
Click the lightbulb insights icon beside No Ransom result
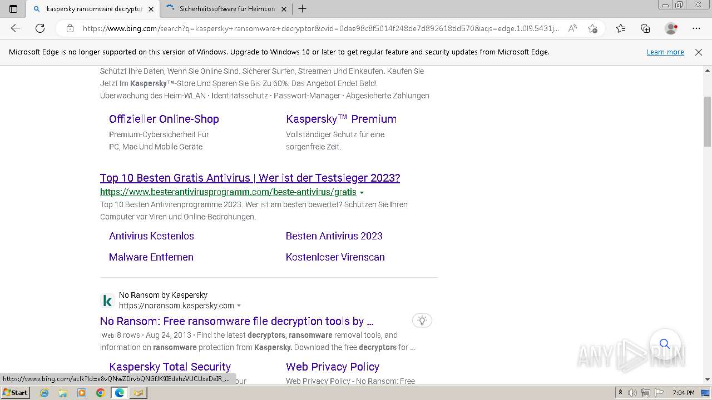pos(422,321)
